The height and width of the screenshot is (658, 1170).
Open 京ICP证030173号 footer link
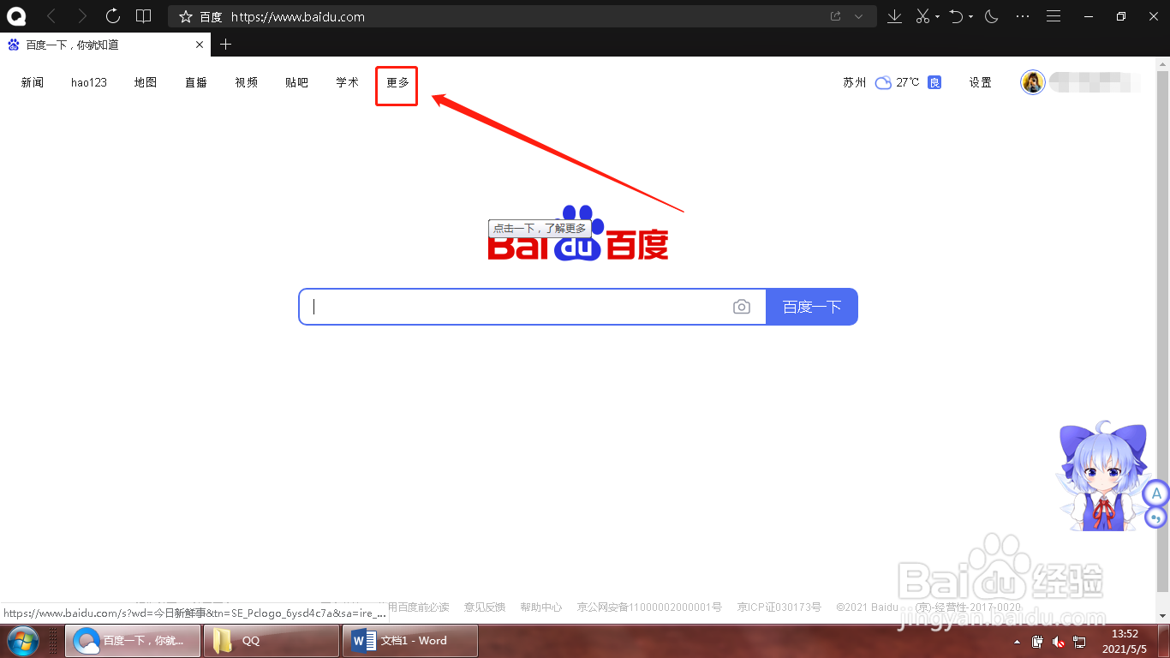[779, 607]
